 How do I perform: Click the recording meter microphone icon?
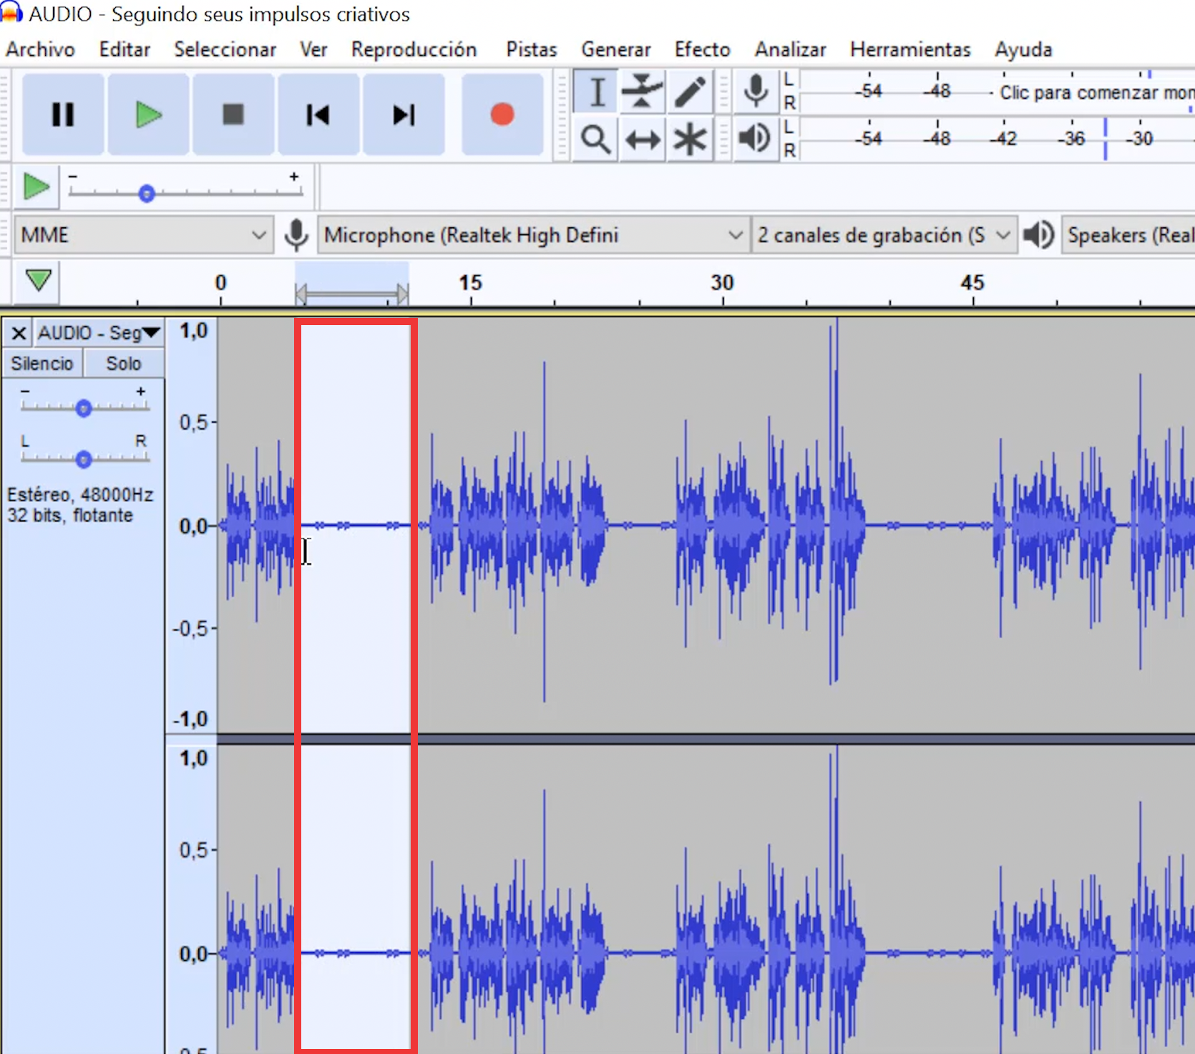point(755,92)
